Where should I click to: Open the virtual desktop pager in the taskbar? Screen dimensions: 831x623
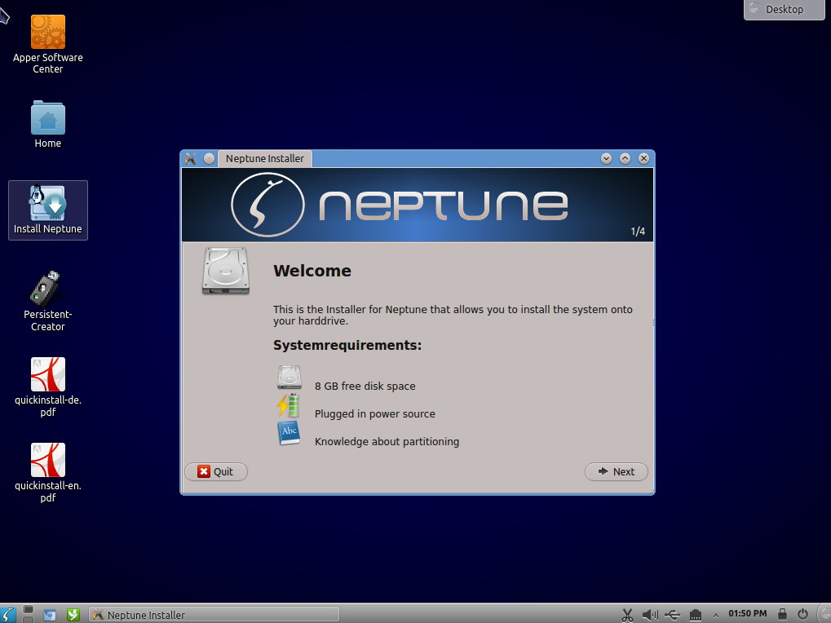[29, 615]
